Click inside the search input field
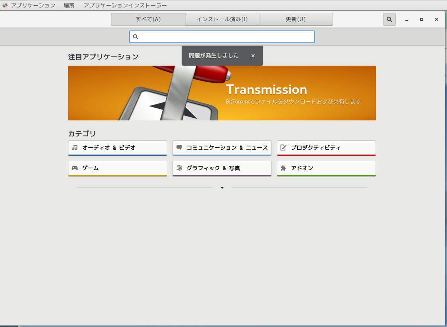The image size is (447, 327). tap(223, 36)
